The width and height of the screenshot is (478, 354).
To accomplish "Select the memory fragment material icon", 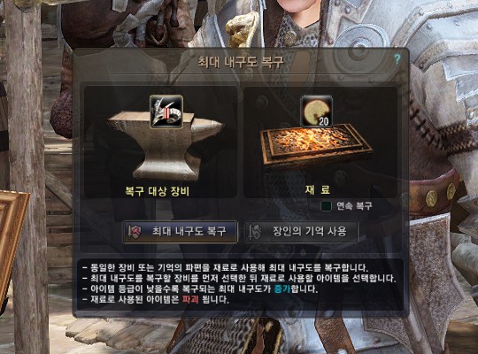I will (x=316, y=111).
